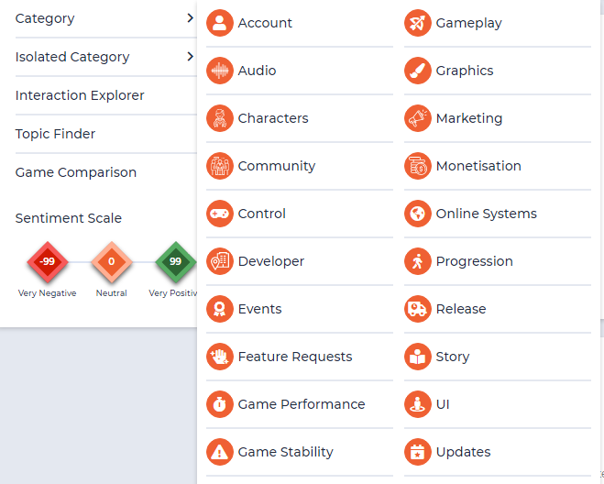Click the orange Neutral sentiment diamond
This screenshot has width=604, height=484.
(111, 261)
